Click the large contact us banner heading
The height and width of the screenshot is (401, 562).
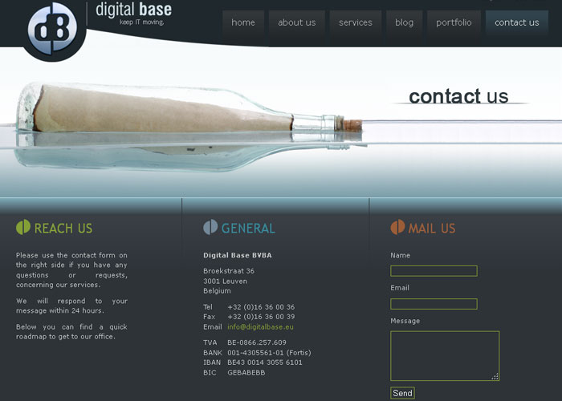pyautogui.click(x=458, y=97)
